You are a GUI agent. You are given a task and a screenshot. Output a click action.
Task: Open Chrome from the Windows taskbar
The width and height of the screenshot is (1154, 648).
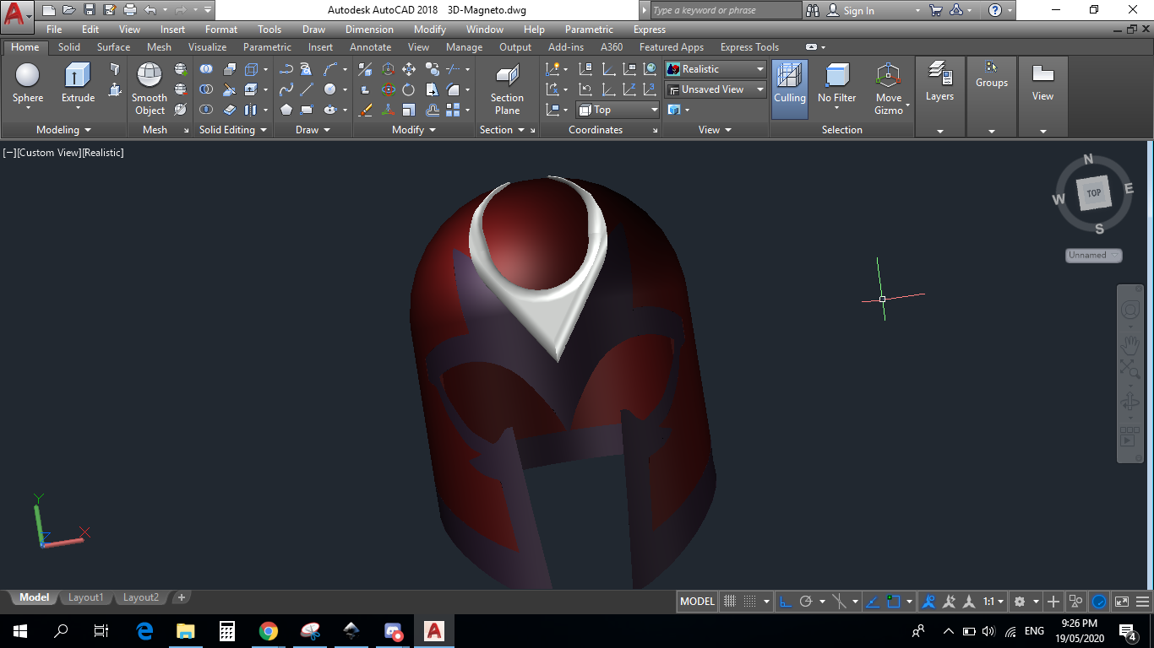(269, 630)
